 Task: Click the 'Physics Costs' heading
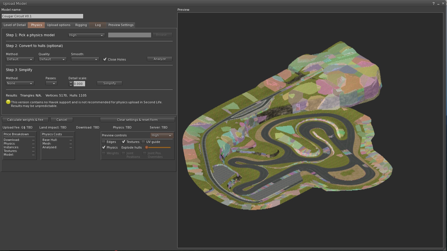pos(52,134)
